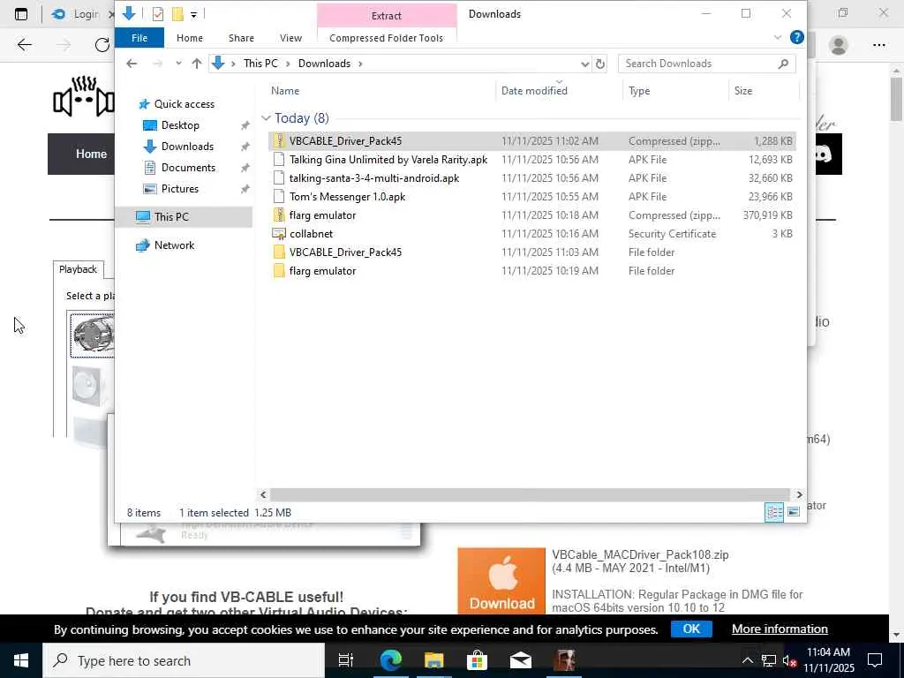Click the Mac Download button on webpage
Viewport: 904px width, 678px height.
coord(501,581)
